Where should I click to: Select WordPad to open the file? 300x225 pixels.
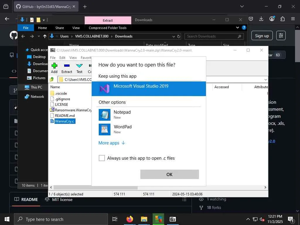click(x=149, y=129)
